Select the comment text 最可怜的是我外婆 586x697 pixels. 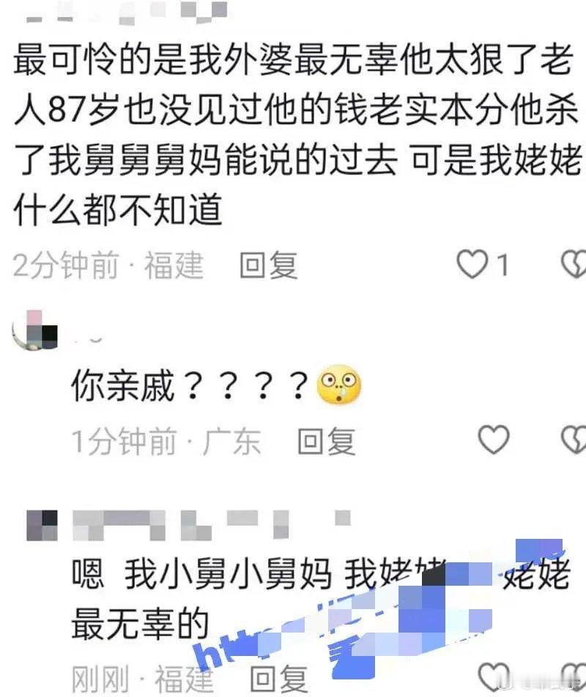152,59
